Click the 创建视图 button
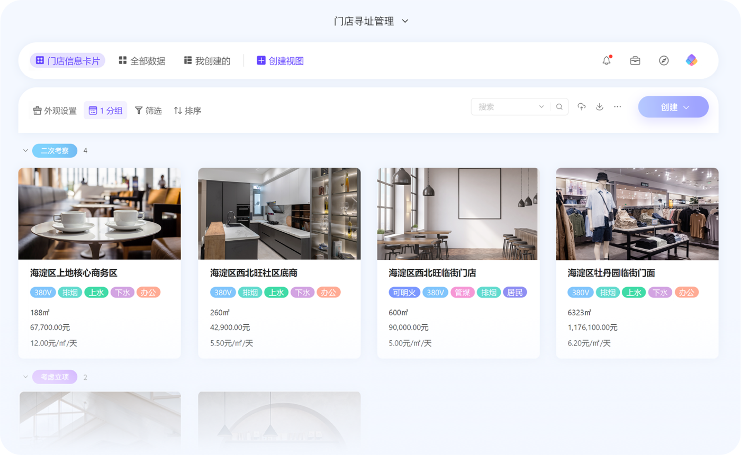The width and height of the screenshot is (741, 455). click(x=280, y=61)
